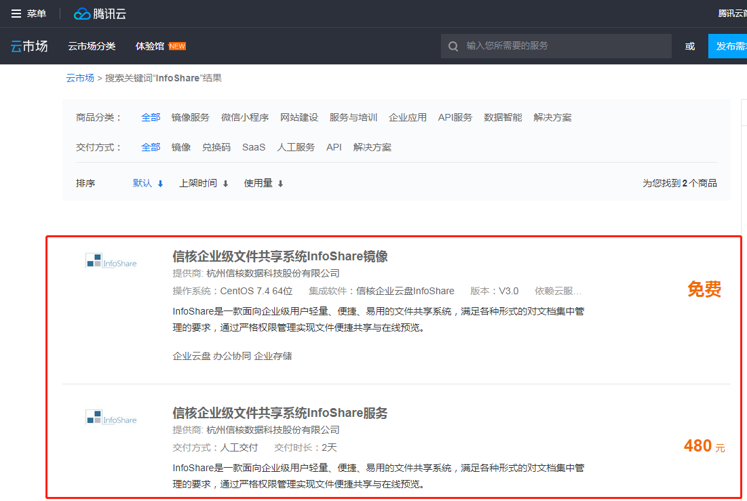Open 云市场分类 menu
This screenshot has width=747, height=501.
coord(92,46)
